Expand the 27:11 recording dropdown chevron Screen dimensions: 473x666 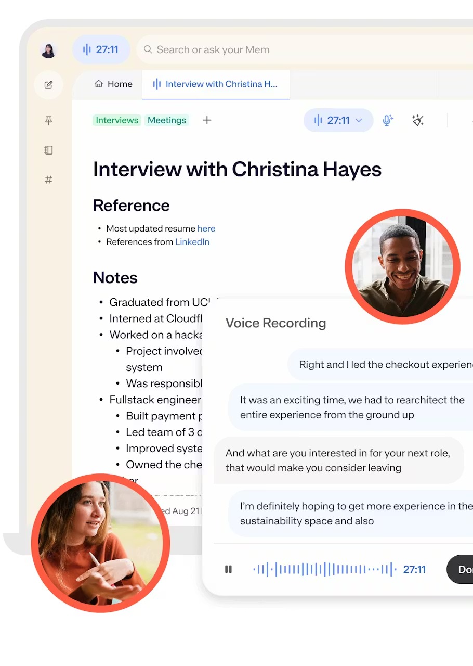359,121
